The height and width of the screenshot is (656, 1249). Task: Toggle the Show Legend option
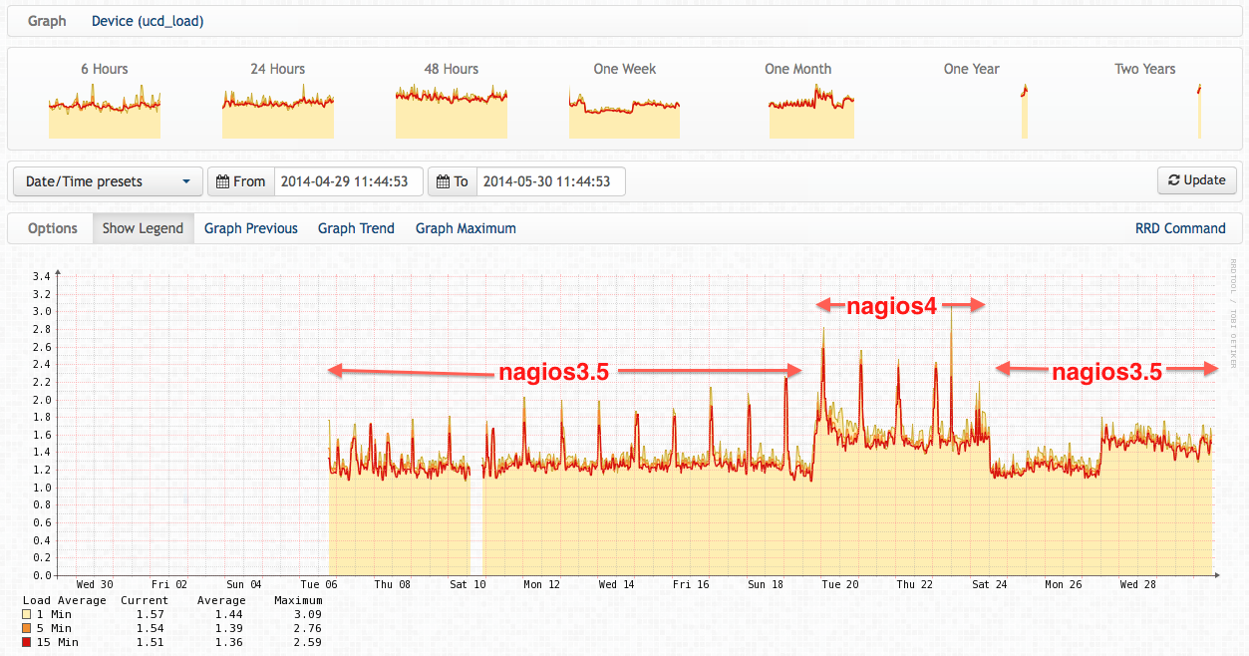pos(143,228)
